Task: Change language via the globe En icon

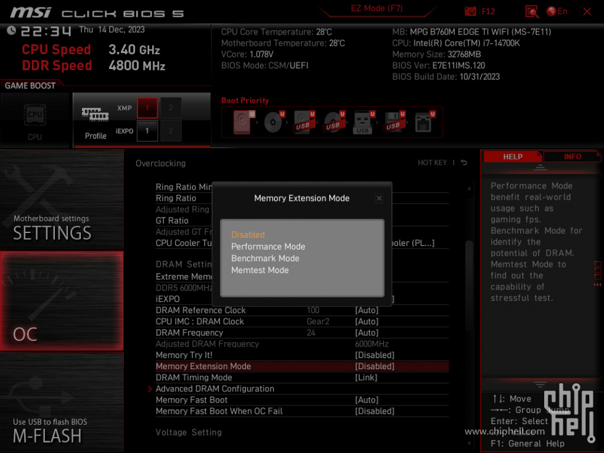Action: [x=557, y=12]
